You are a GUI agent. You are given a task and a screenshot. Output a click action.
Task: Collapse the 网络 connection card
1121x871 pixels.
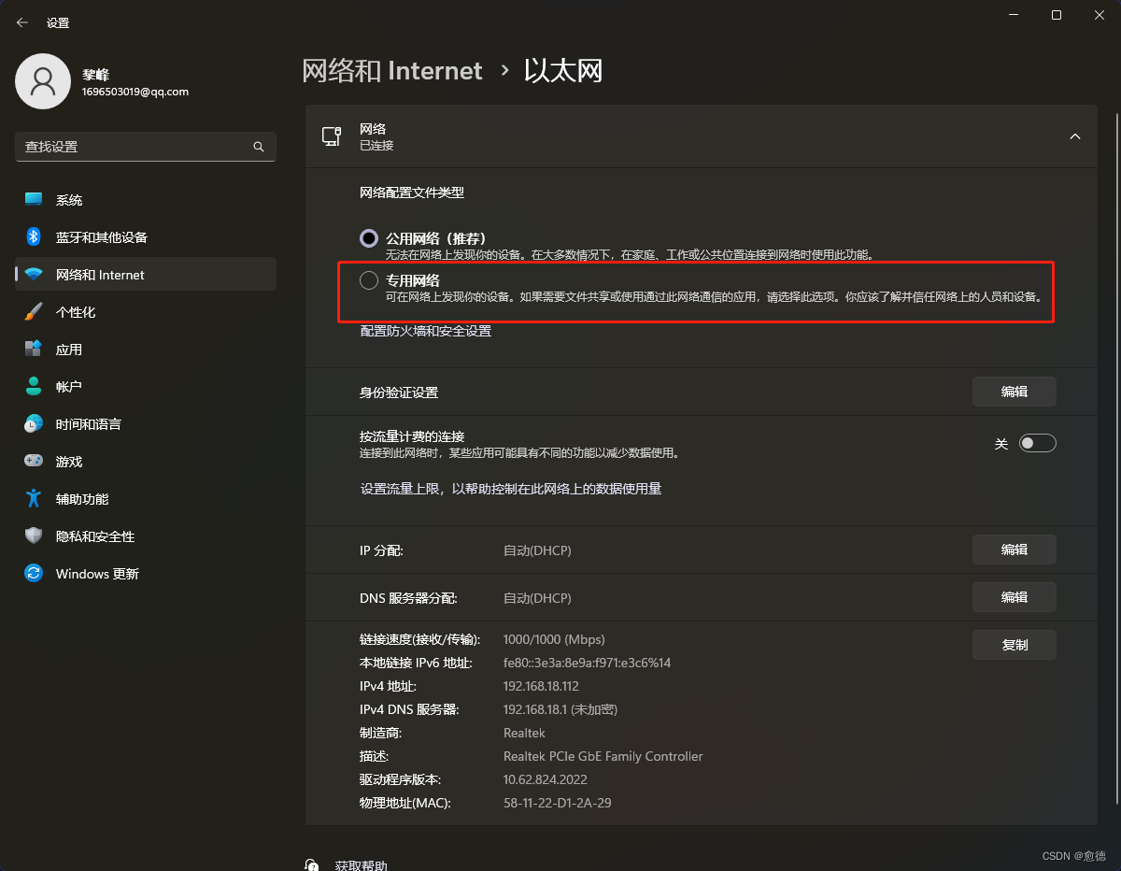[x=1074, y=136]
